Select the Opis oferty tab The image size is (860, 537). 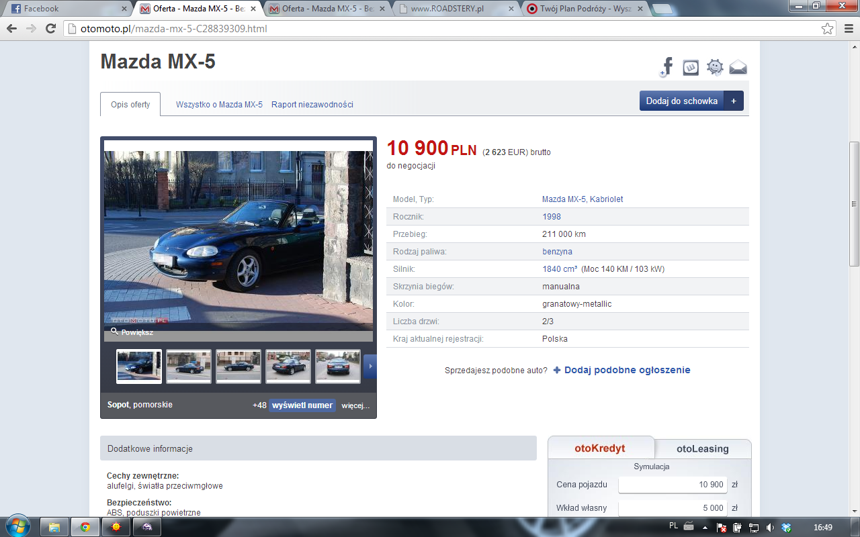pyautogui.click(x=130, y=105)
